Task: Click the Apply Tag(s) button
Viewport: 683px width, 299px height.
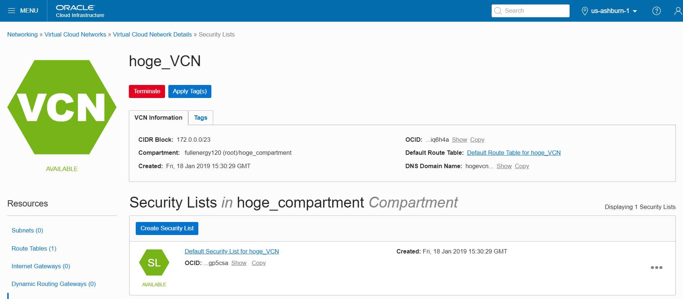Action: coord(190,91)
